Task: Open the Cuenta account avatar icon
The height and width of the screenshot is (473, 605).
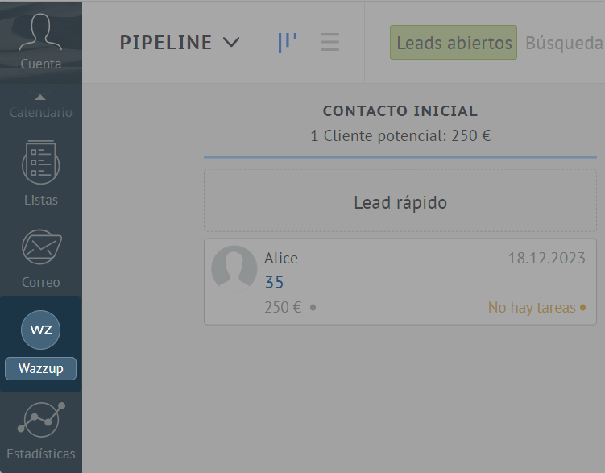Action: pos(40,31)
